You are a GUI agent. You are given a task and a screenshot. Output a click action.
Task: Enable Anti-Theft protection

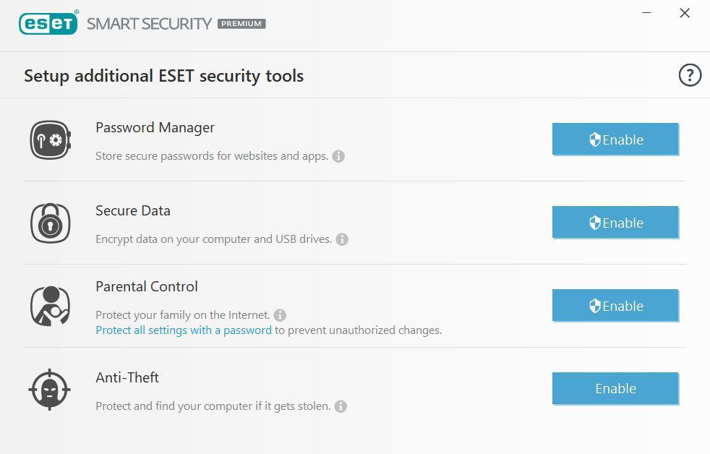coord(615,388)
